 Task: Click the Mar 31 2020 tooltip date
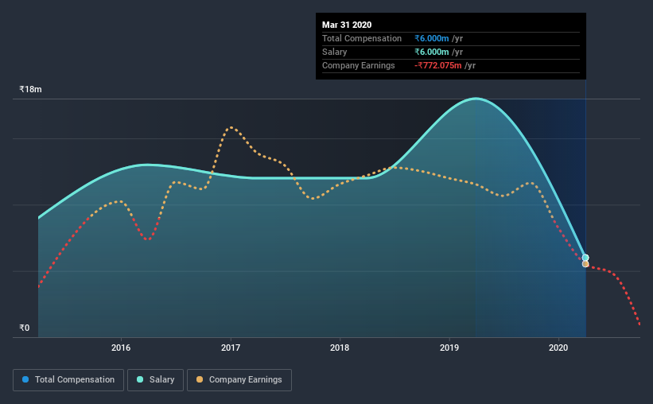(x=347, y=25)
